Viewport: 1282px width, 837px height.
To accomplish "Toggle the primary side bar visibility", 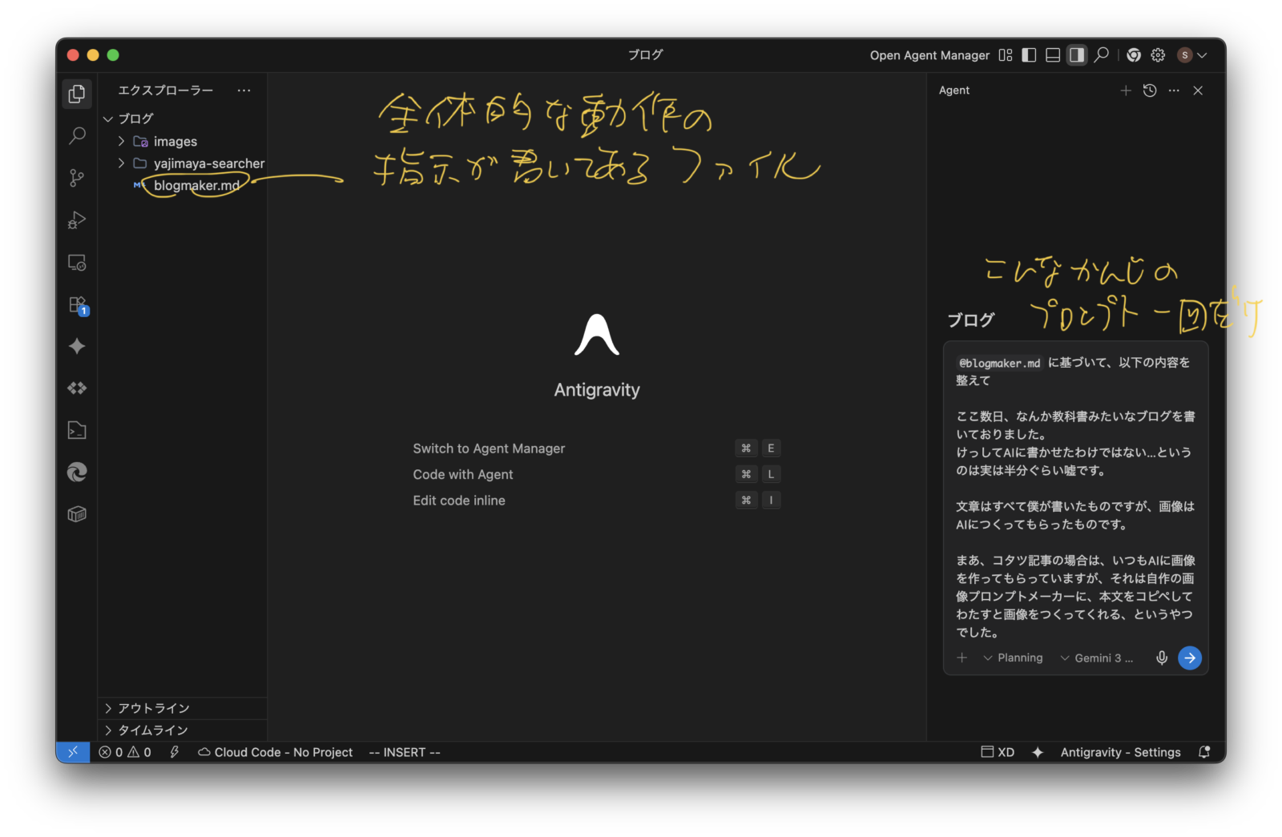I will pyautogui.click(x=1030, y=55).
